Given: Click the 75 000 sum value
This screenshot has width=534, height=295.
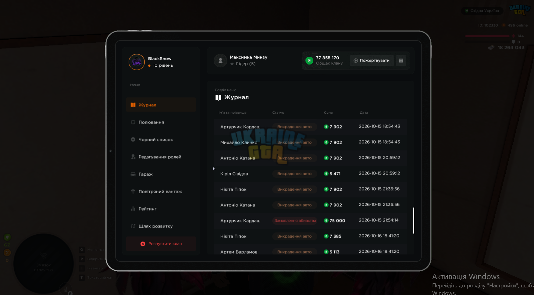Looking at the screenshot, I should point(337,221).
